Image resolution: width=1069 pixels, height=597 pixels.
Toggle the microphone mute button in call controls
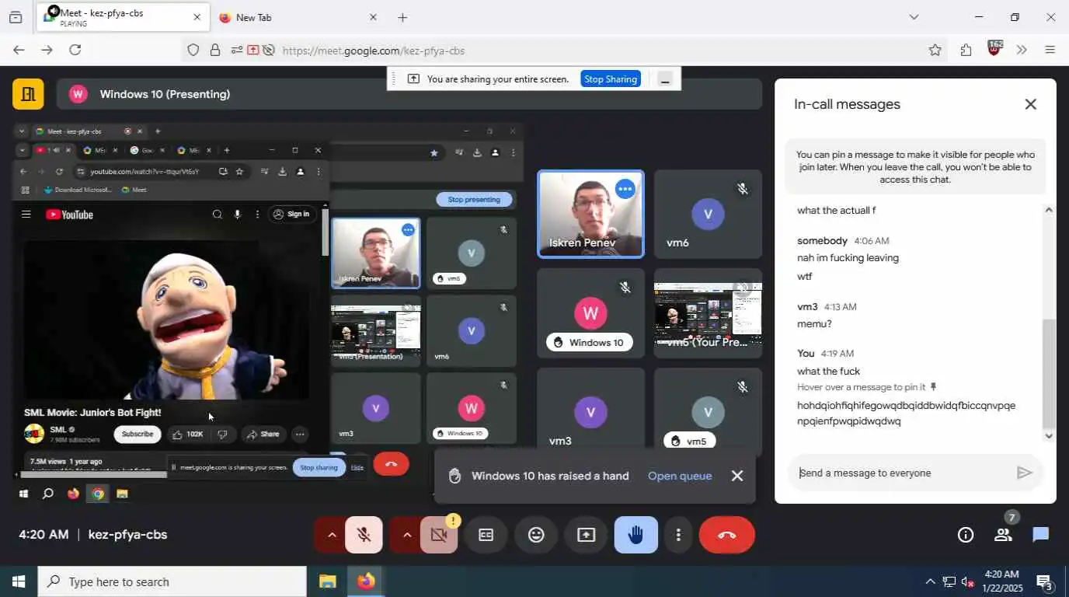(x=364, y=535)
